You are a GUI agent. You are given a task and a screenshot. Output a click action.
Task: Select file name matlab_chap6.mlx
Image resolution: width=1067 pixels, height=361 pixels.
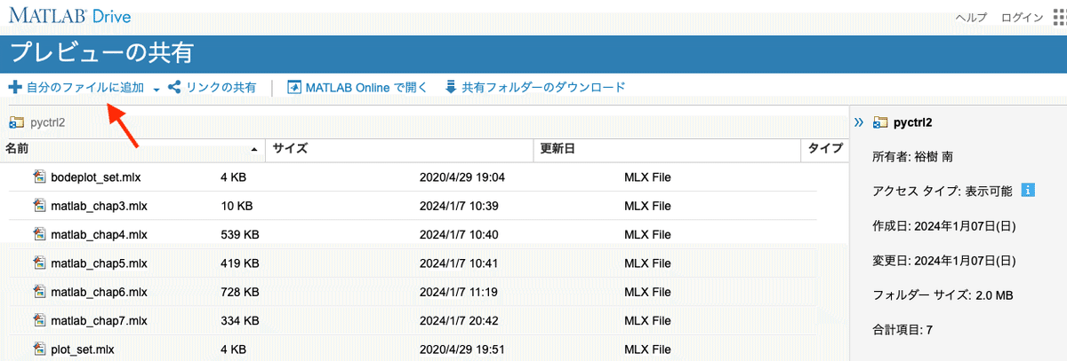pos(99,292)
